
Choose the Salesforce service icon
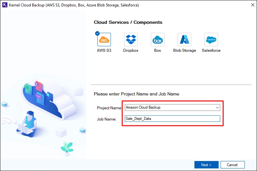pyautogui.click(x=211, y=40)
